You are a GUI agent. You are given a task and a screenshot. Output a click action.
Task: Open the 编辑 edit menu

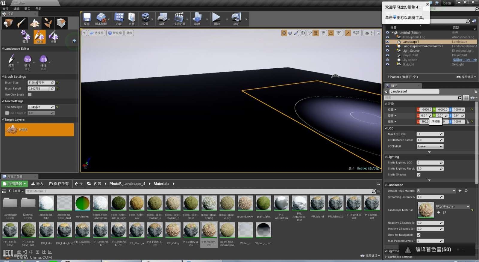[16, 9]
